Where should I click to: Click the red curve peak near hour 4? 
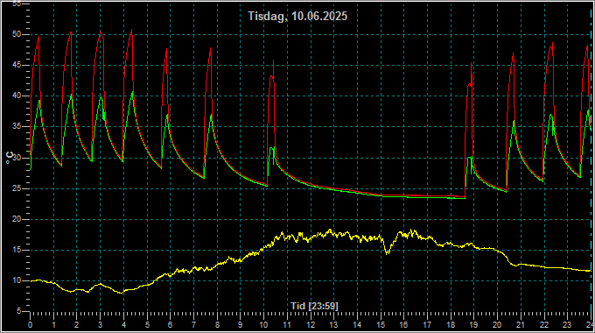pyautogui.click(x=131, y=30)
